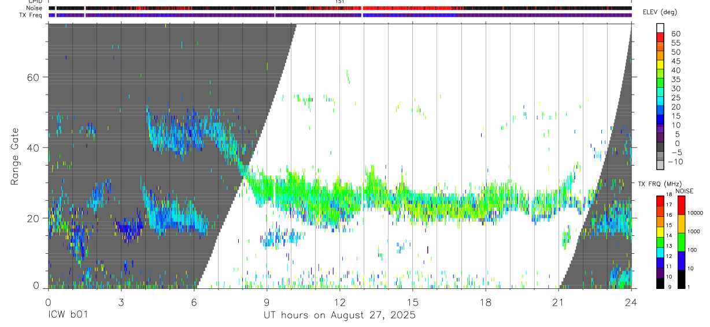The height and width of the screenshot is (327, 710).
Task: Click the '1000' label on the NOISE scale
Action: (694, 232)
